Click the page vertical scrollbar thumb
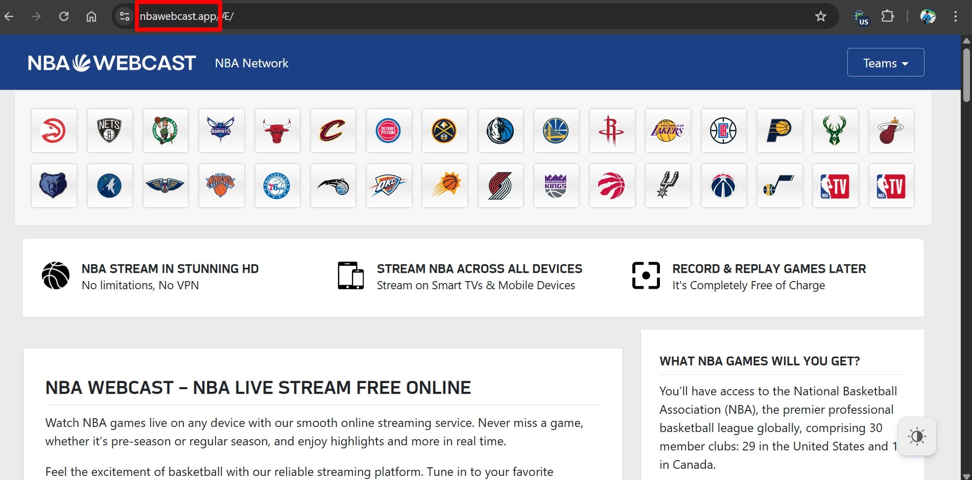Screen dimensions: 972x480 (966, 75)
